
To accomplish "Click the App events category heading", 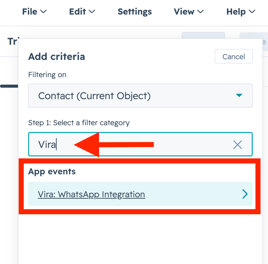I will point(52,172).
